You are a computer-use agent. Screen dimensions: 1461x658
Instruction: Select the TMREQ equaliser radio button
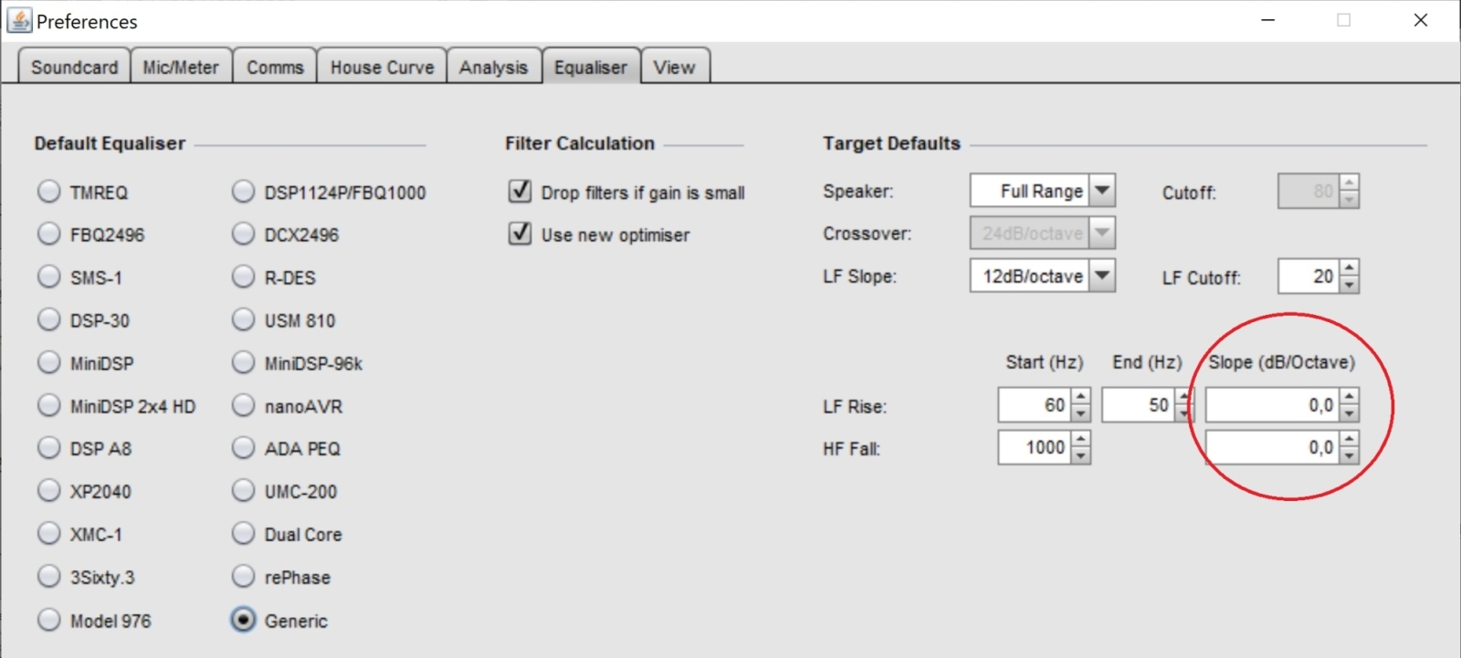tap(48, 192)
